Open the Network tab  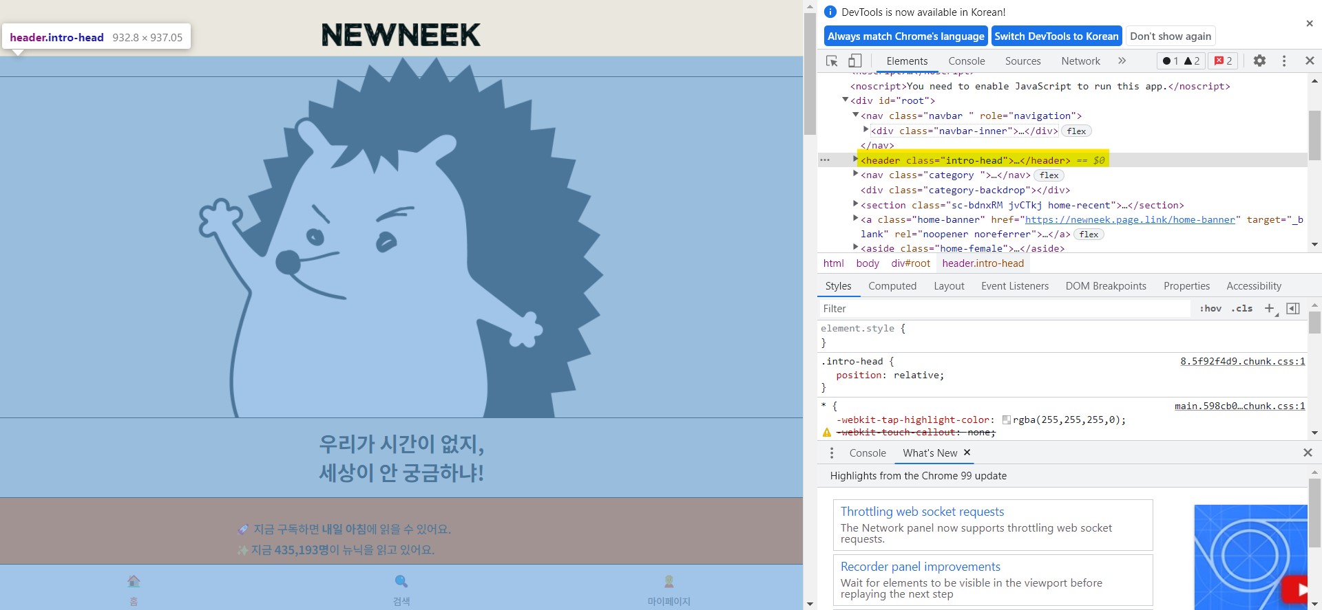pyautogui.click(x=1081, y=61)
